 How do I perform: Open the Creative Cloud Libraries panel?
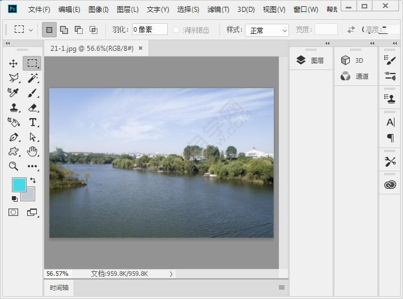(390, 185)
